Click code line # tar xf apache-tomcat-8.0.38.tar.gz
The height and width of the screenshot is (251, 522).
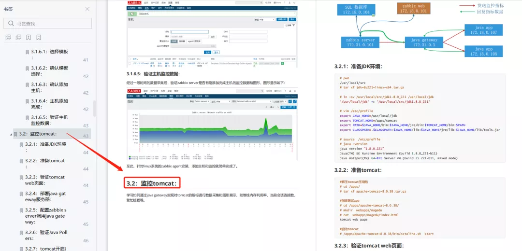point(373,192)
